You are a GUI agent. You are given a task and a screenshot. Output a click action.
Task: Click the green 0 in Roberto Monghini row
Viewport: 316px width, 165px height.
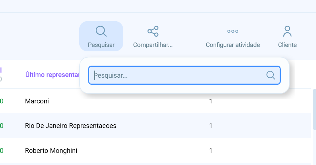click(2, 151)
